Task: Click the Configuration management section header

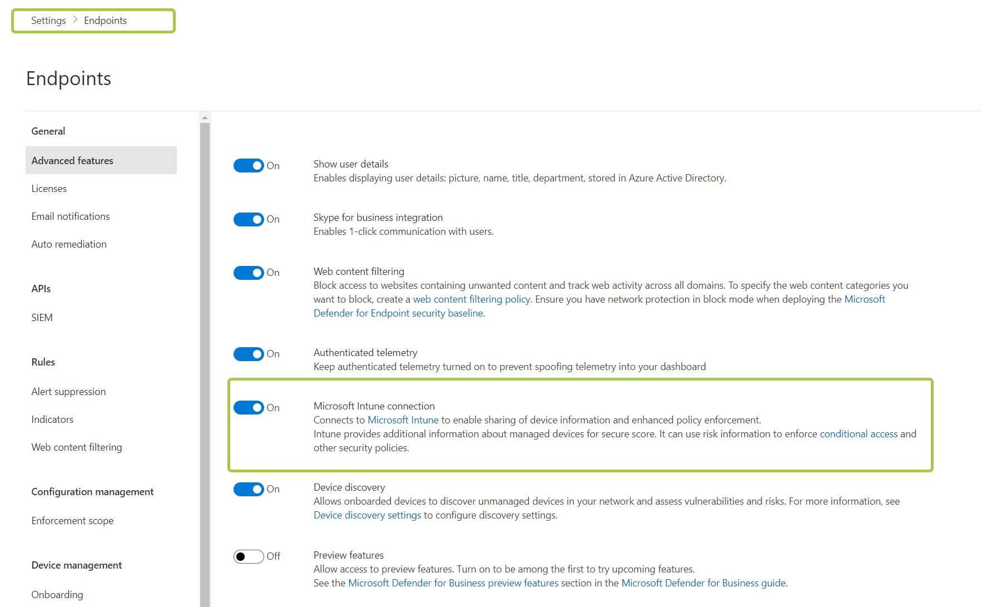Action: tap(92, 492)
